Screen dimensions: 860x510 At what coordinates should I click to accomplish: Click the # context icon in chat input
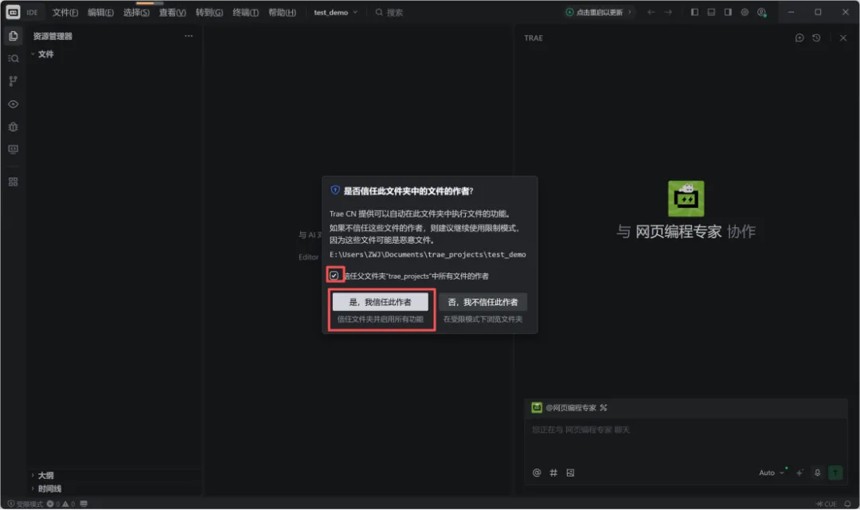553,473
